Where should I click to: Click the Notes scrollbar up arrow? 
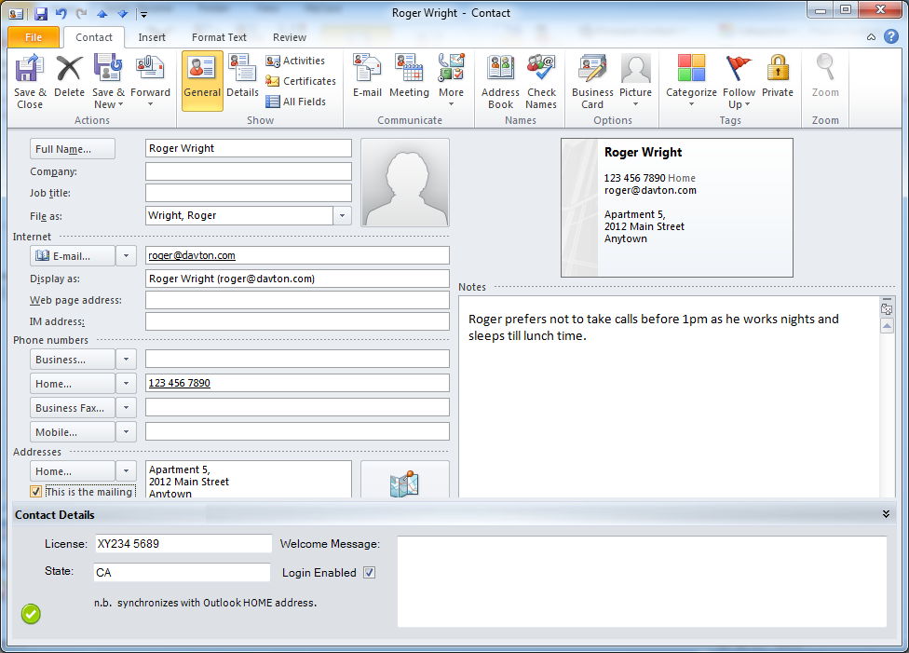(887, 326)
